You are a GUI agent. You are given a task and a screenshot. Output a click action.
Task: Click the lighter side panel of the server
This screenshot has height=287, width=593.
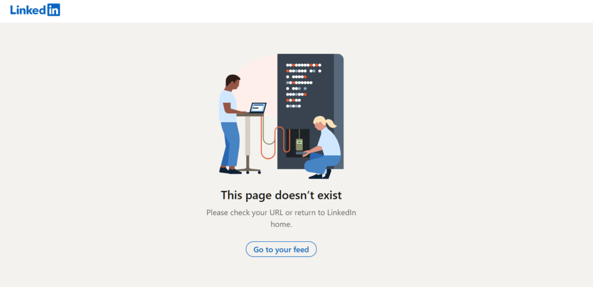[338, 111]
